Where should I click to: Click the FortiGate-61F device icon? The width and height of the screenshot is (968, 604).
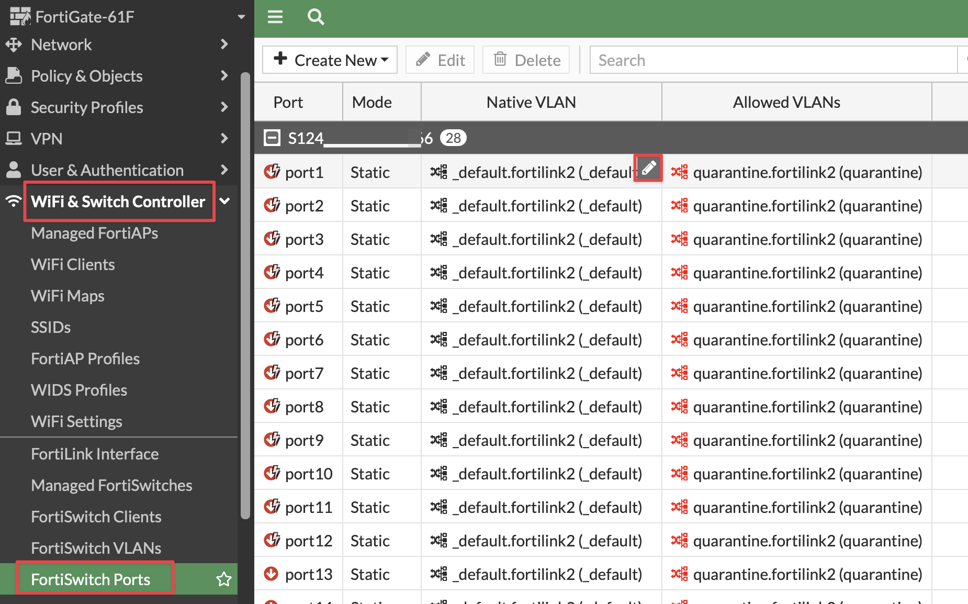pos(20,17)
